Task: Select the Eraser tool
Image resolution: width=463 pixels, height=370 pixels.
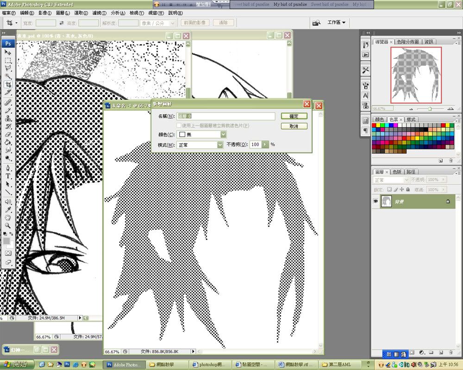Action: tap(8, 134)
